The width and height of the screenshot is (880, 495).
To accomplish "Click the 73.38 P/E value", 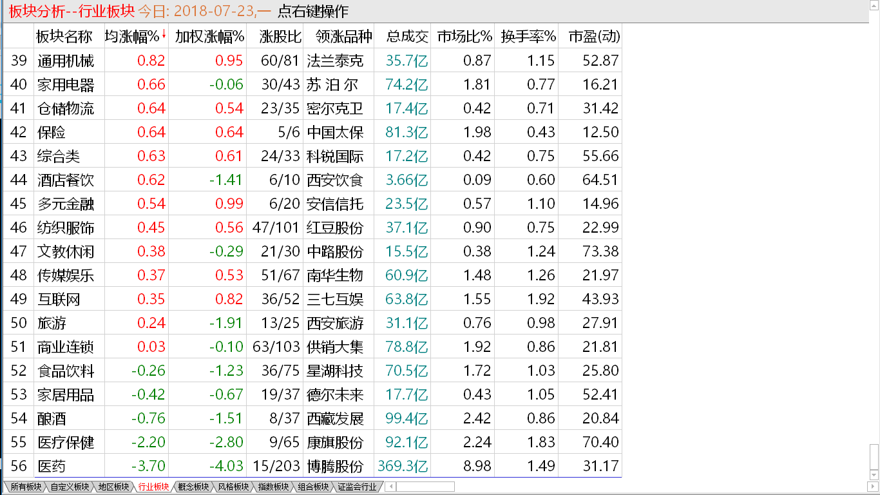I will click(x=601, y=251).
